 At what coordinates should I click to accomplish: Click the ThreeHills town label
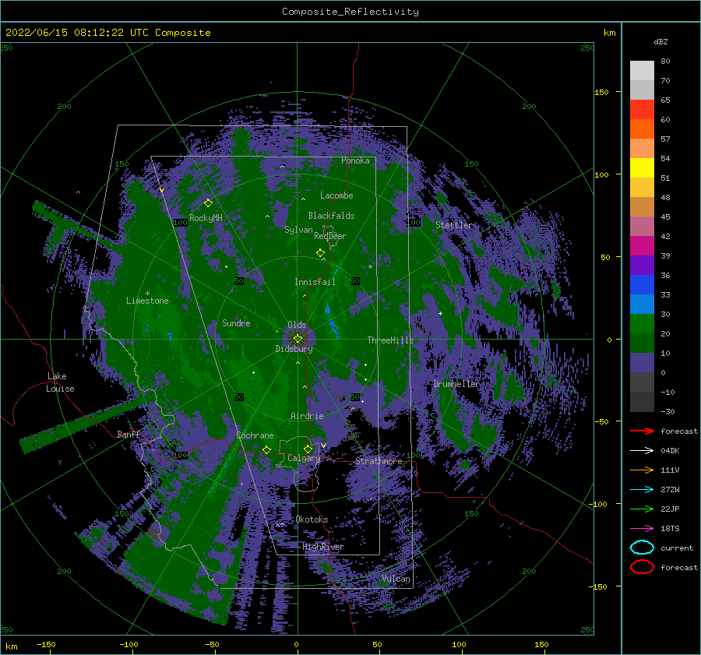(390, 340)
